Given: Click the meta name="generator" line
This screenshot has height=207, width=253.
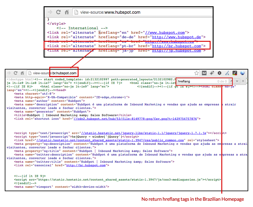Looking at the screenshot, I should (x=52, y=112).
